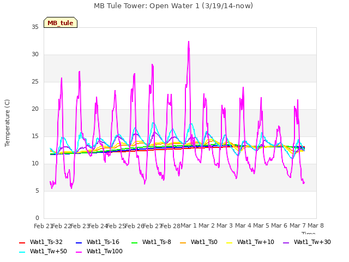The width and height of the screenshot is (349, 262).
Task: Click legend label Wat1_Tw+10
Action: click(x=256, y=242)
